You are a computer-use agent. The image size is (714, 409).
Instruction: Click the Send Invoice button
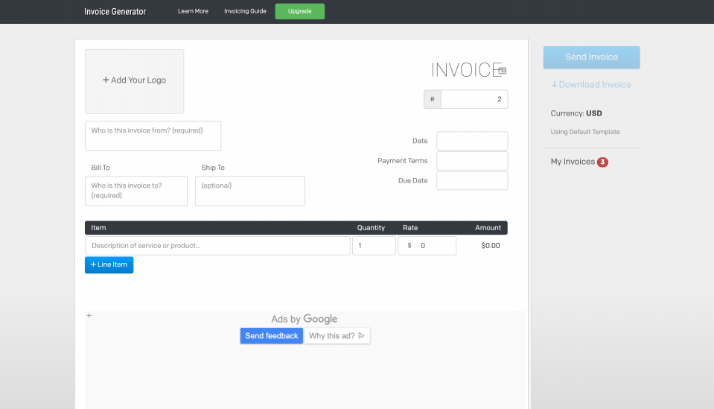pos(591,57)
